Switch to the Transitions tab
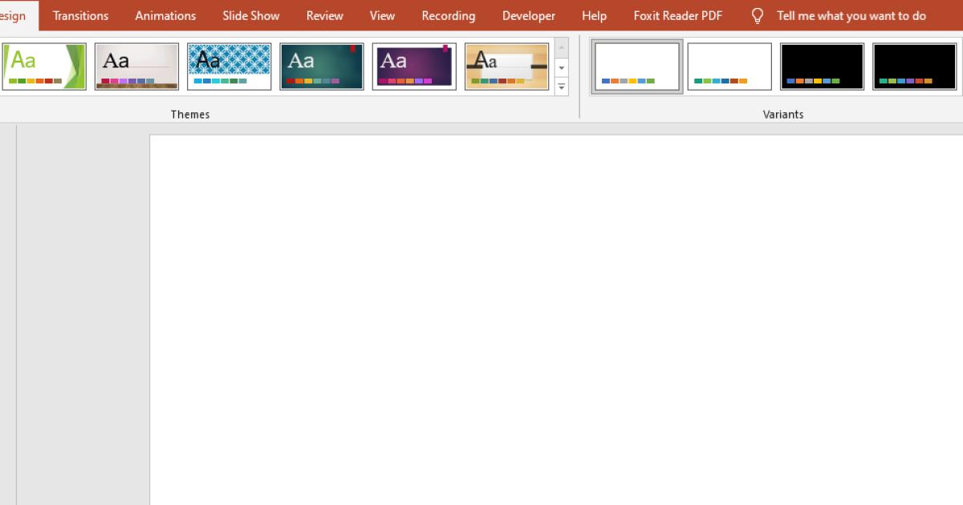The height and width of the screenshot is (505, 963). click(80, 15)
